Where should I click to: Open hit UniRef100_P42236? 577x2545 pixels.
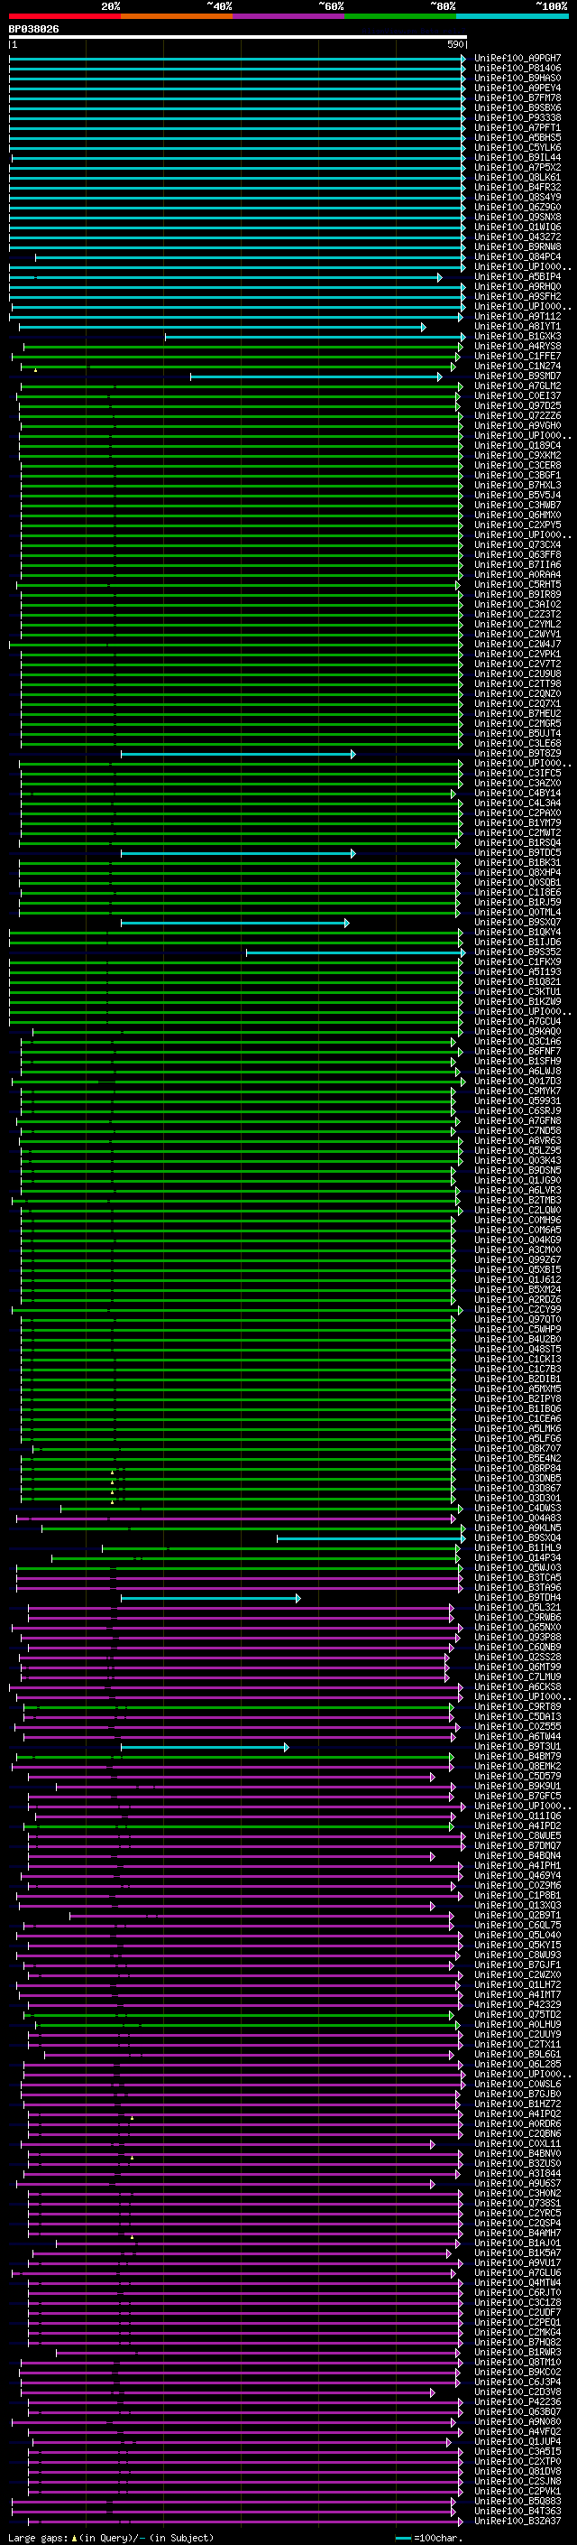point(517,2401)
